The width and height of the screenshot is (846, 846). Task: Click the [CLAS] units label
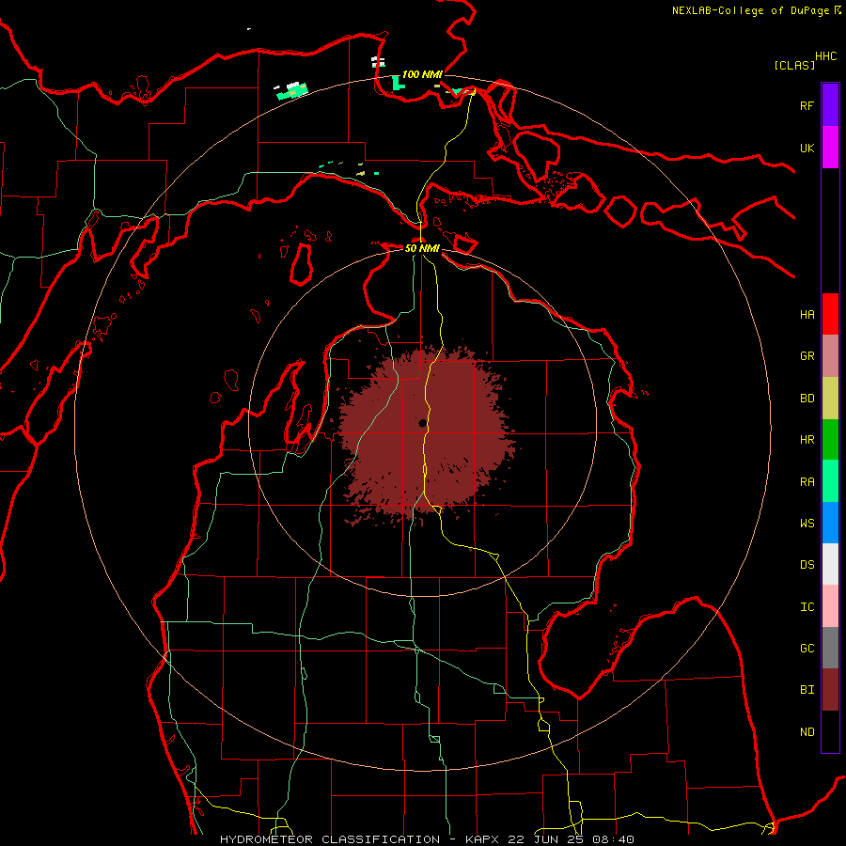tap(794, 65)
